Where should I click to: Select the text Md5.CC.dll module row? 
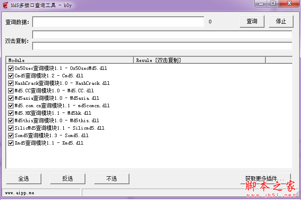click(54, 91)
